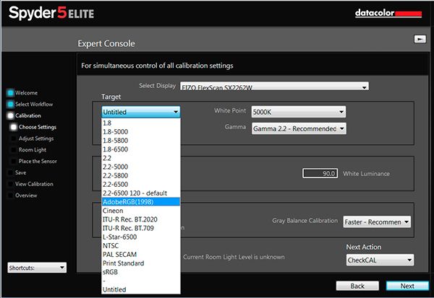Choose the L-Star-6500 preset

pos(141,237)
